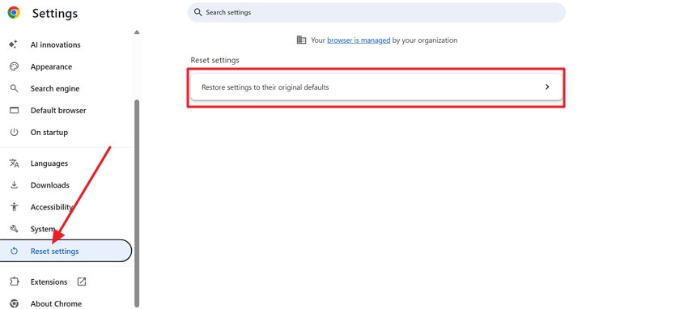The width and height of the screenshot is (688, 309).
Task: Click the Settings title text
Action: coord(55,14)
